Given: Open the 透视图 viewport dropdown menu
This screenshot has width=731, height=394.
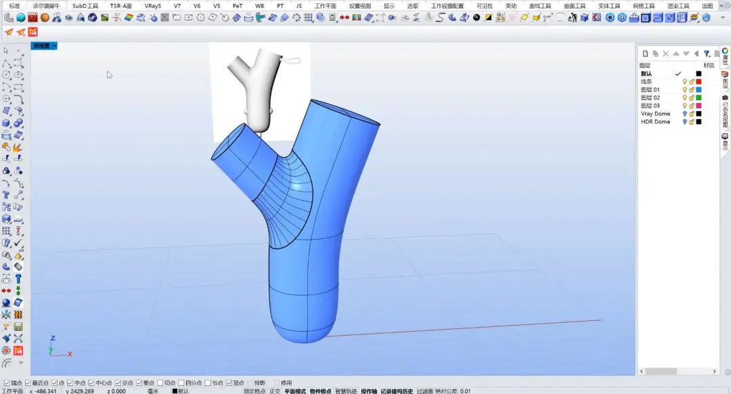Looking at the screenshot, I should tap(54, 46).
